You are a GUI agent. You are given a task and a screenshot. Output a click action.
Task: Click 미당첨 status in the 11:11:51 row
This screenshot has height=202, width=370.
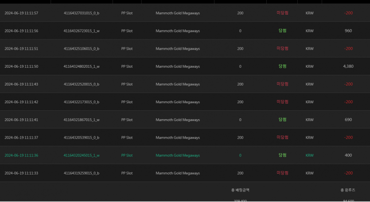(x=282, y=48)
